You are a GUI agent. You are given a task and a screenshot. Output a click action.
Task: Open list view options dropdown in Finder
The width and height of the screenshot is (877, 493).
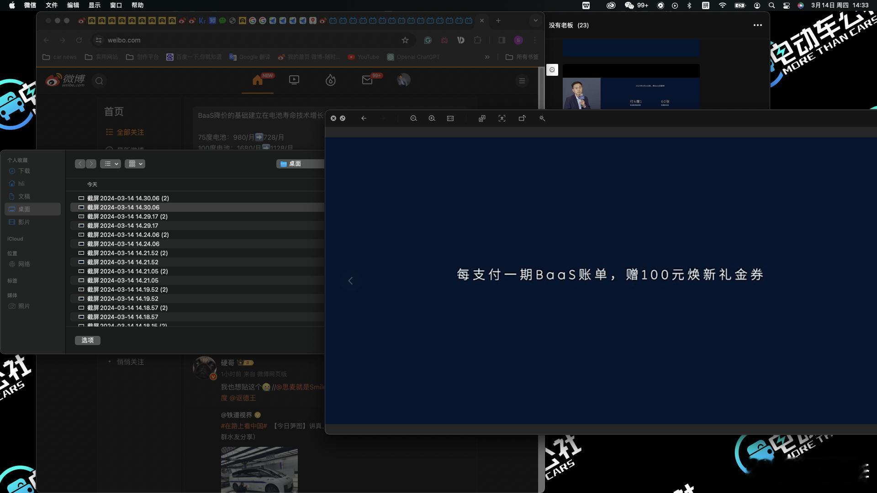click(111, 164)
